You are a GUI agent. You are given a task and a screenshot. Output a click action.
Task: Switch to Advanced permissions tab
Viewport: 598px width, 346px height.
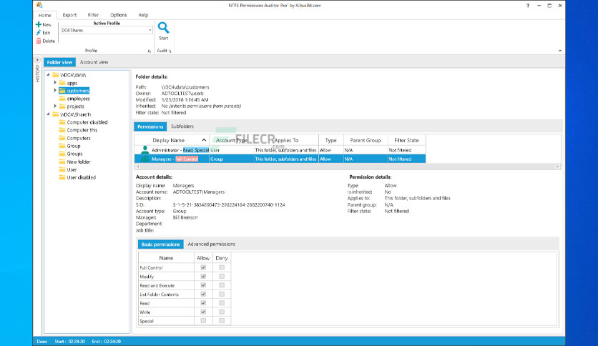pos(211,244)
